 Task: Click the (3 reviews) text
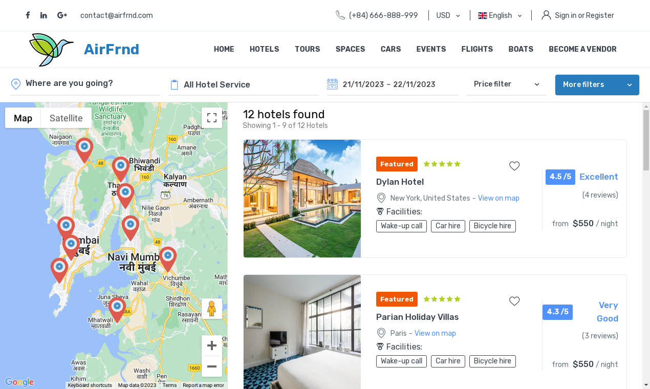(600, 336)
